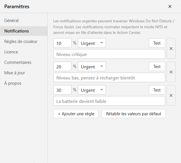This screenshot has height=163, width=181.
Task: Expand the Urgent dropdown for 30% rule
Action: point(92,90)
